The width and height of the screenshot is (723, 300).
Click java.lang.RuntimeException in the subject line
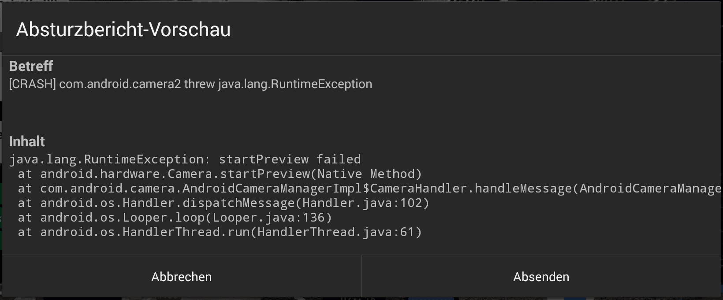click(295, 84)
